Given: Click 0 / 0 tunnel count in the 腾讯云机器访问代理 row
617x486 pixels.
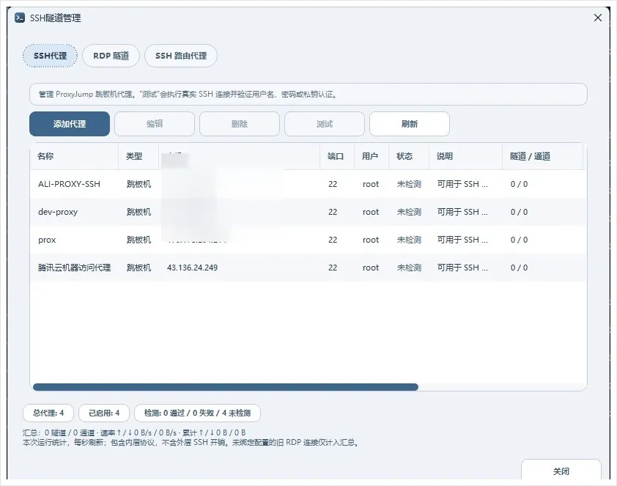Looking at the screenshot, I should pos(519,268).
